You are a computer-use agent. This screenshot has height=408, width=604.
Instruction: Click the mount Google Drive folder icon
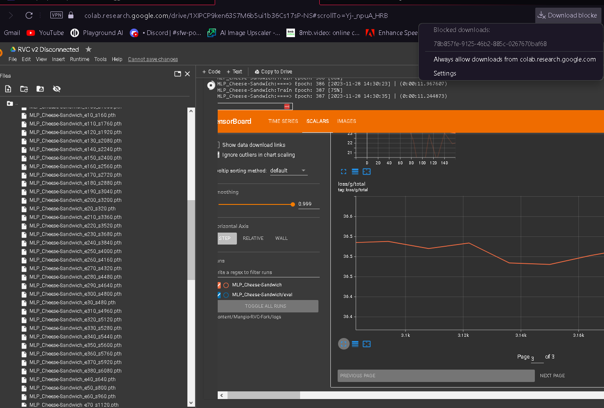pos(40,89)
